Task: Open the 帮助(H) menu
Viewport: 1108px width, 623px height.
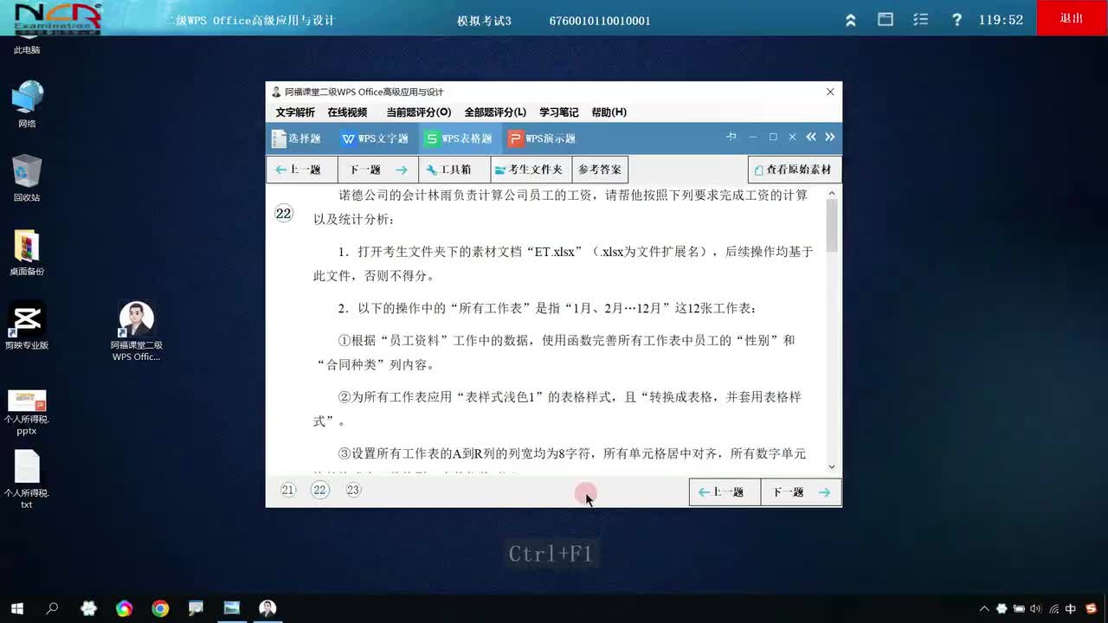Action: (609, 112)
